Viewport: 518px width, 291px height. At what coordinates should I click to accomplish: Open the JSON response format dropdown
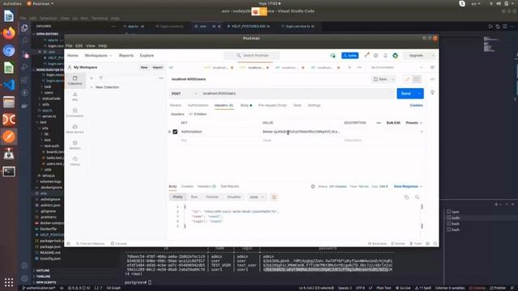(x=257, y=197)
